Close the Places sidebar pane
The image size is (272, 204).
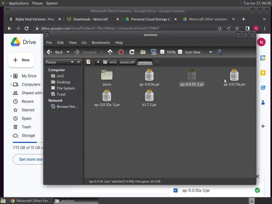coord(79,62)
